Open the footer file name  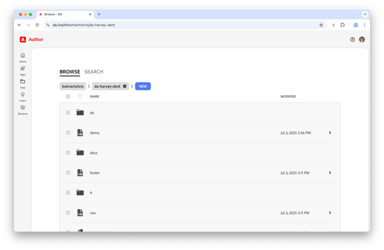coord(95,173)
